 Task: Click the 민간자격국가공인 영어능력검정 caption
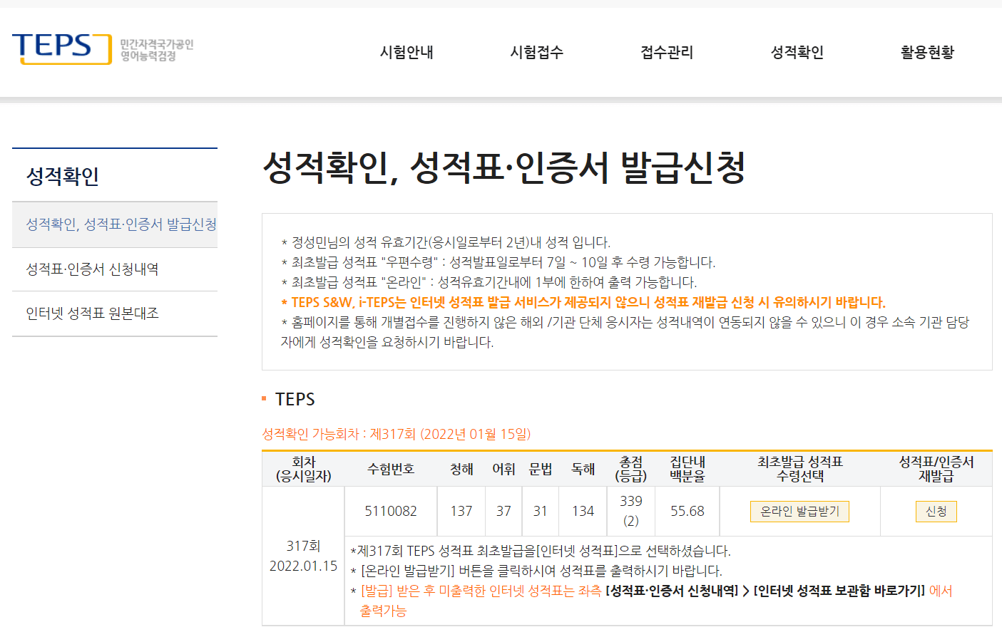point(157,50)
